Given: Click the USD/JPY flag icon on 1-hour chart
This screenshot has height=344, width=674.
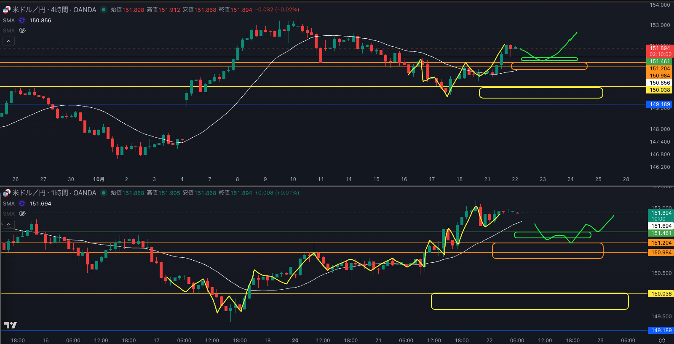Looking at the screenshot, I should pos(6,193).
